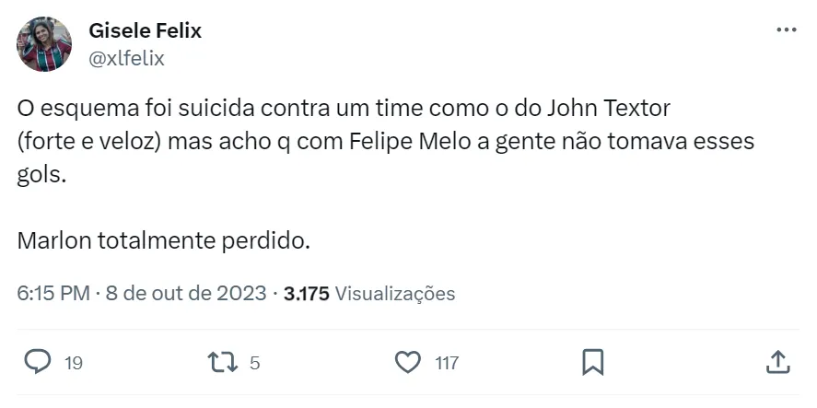This screenshot has height=408, width=817.
Task: Click the retweet arrows icon
Action: tap(225, 362)
